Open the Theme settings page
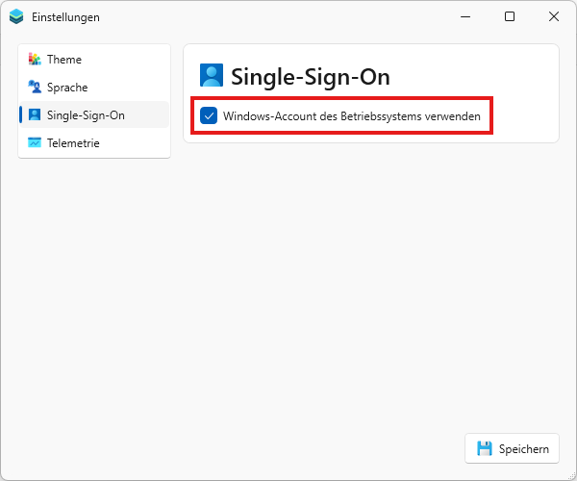 [94, 60]
